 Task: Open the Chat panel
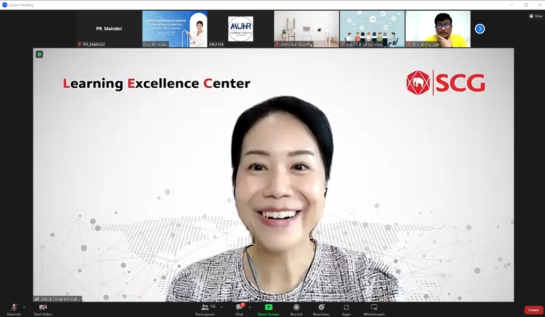[x=240, y=308]
